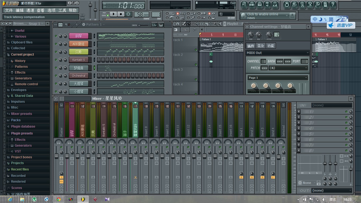Mute Track 1 in the playlist

[196, 49]
